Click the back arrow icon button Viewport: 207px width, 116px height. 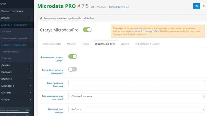[x=204, y=6]
